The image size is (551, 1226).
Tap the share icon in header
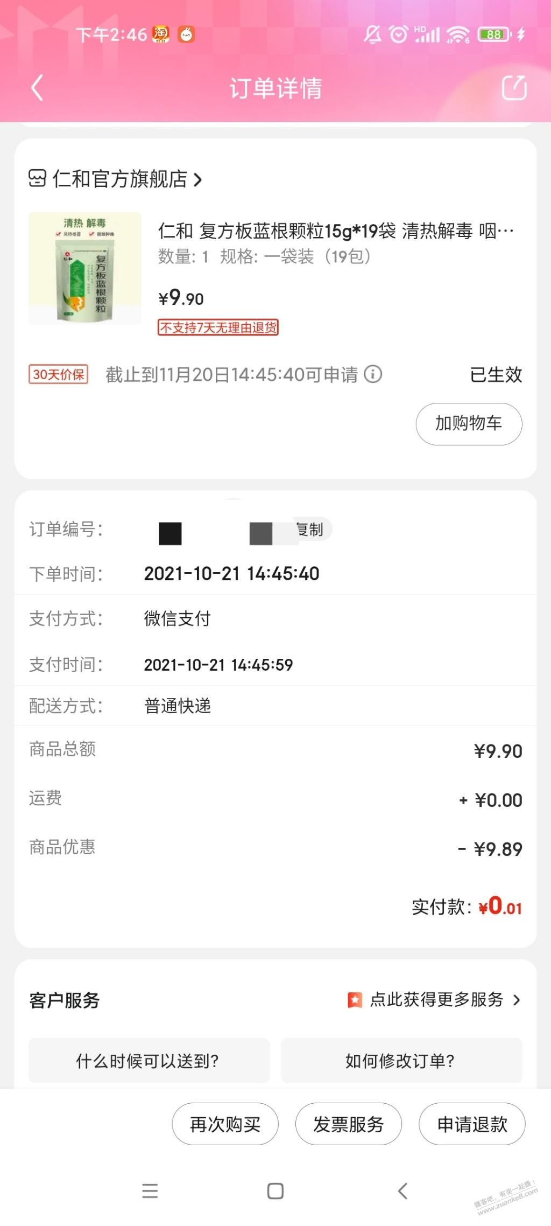tap(514, 88)
